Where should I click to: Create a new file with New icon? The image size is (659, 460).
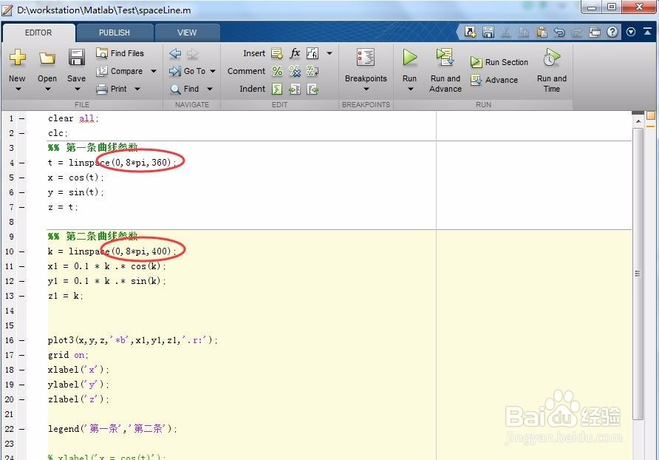[17, 57]
